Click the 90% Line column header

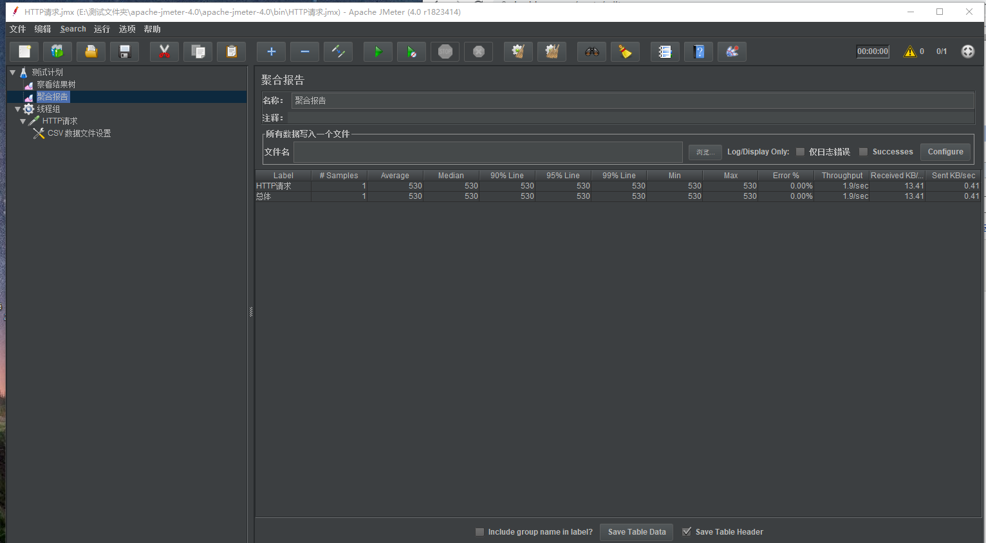[x=507, y=175]
